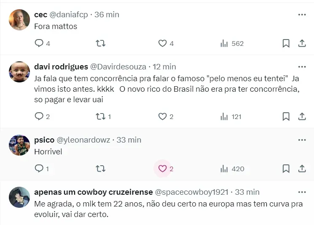314x225 pixels.
Task: Reply to cec's "Fora mattos" tweet
Action: pos(39,43)
